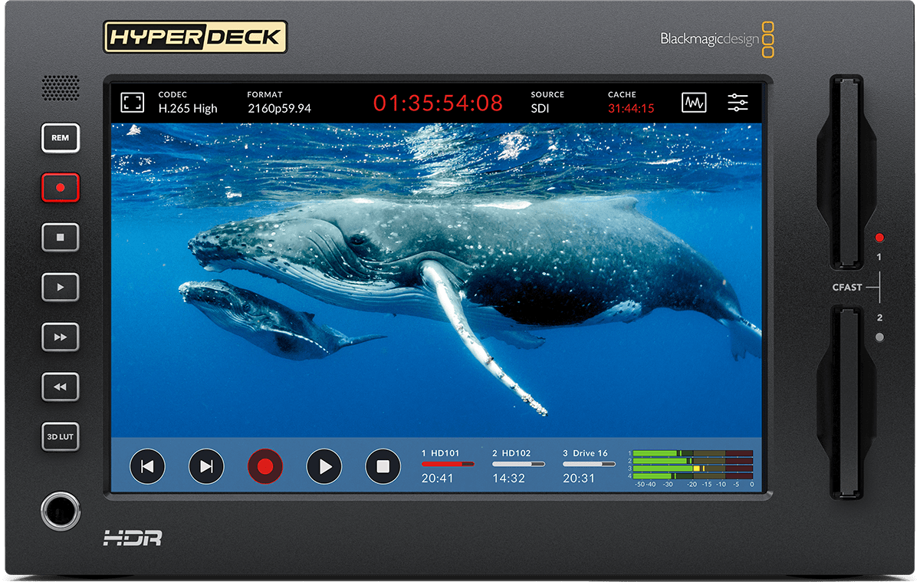Tap the 01:35:54:08 timecode display
This screenshot has width=920, height=582.
pyautogui.click(x=438, y=103)
